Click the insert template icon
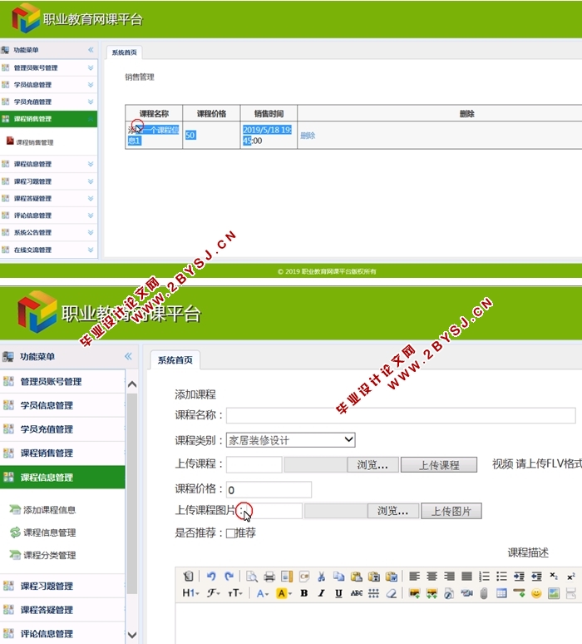582x644 pixels. point(287,577)
